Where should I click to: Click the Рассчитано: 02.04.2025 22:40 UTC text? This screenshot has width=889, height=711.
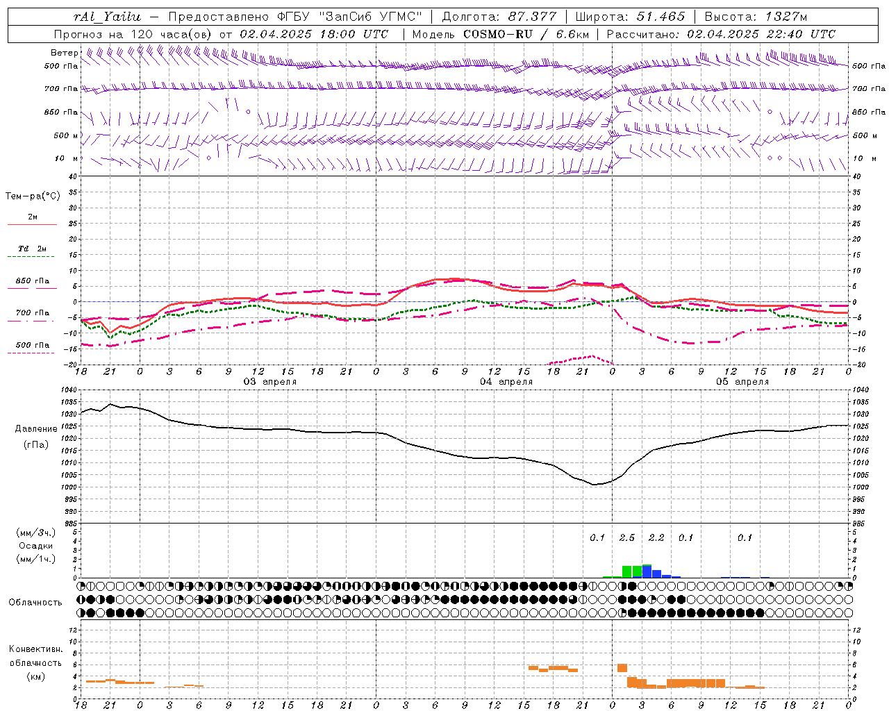coord(721,34)
